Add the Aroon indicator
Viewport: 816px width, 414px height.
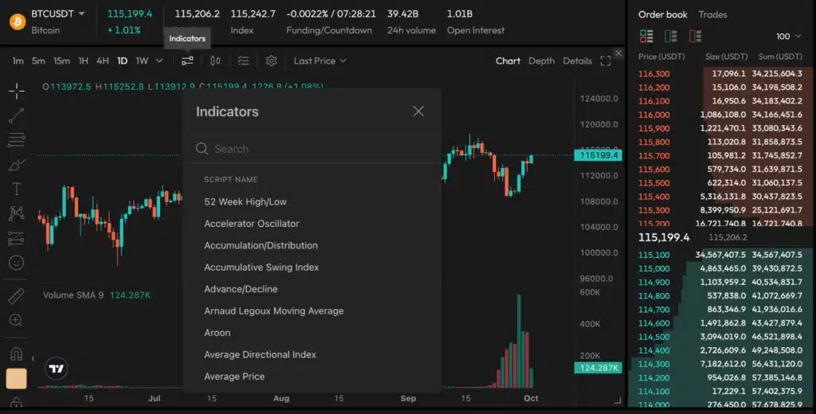point(217,333)
